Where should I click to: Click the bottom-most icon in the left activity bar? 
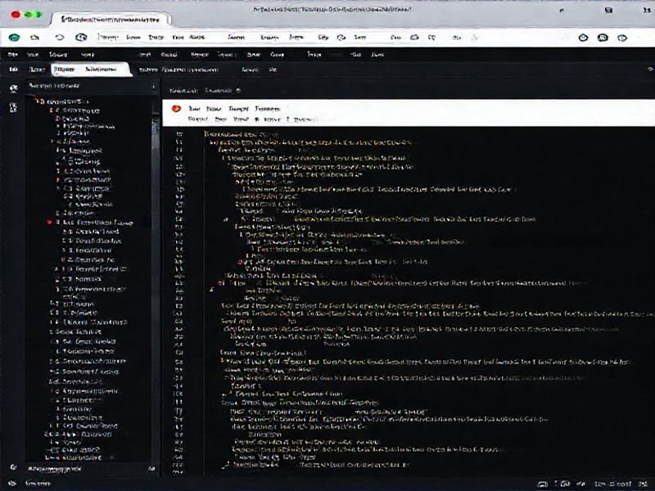click(13, 467)
